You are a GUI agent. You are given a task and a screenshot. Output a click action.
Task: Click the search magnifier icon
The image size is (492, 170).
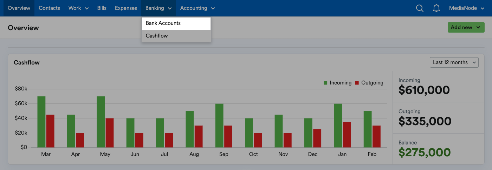pyautogui.click(x=420, y=8)
